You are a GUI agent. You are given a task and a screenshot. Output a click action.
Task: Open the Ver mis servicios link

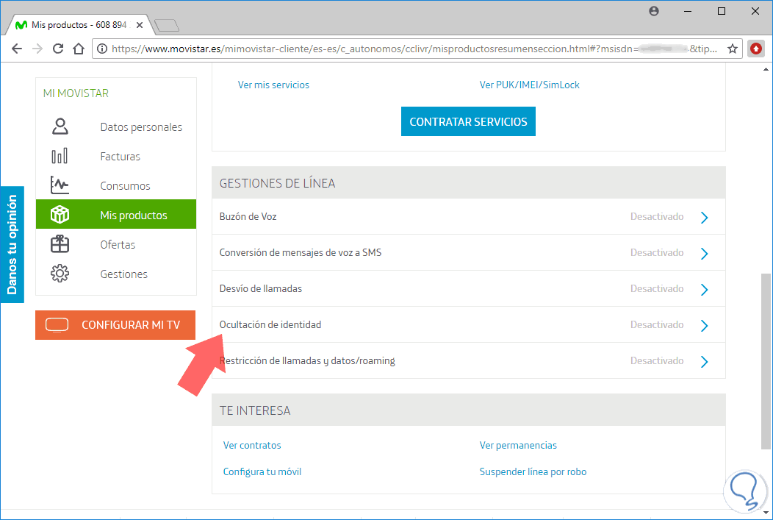273,85
